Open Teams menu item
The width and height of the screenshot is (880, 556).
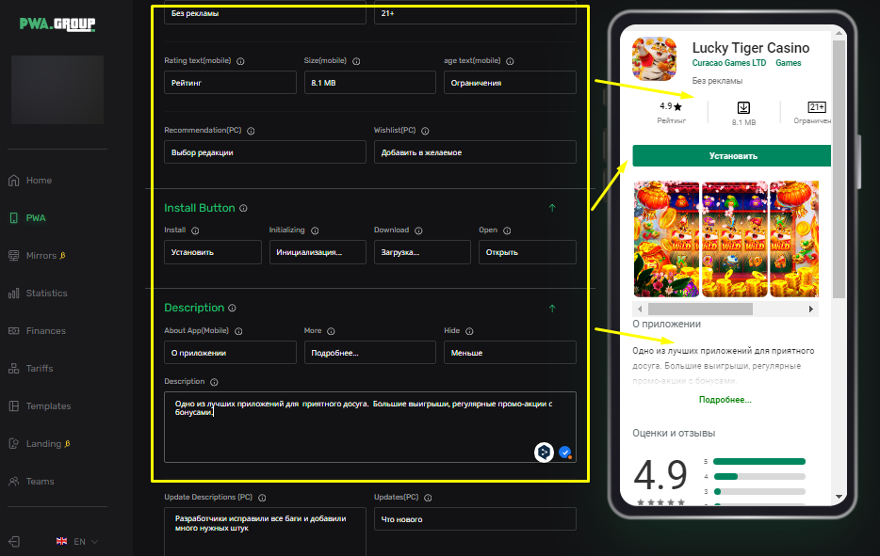[40, 481]
